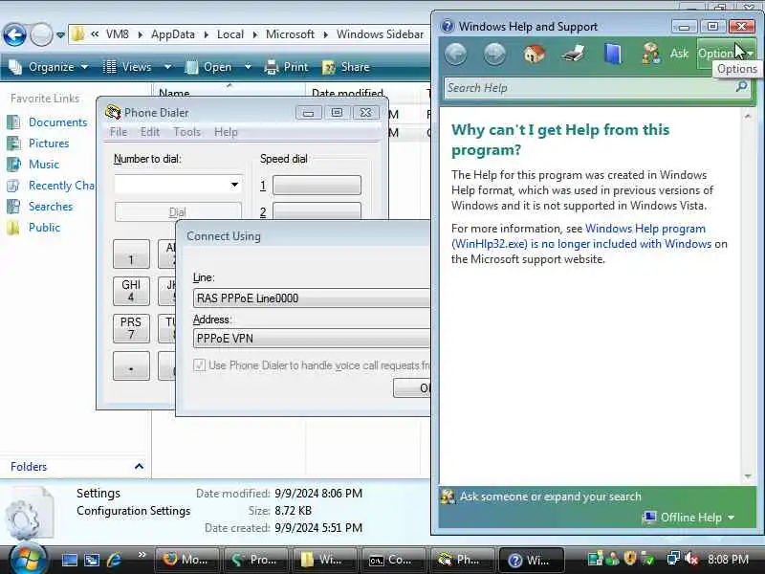Open the Phone Dialer Edit menu

point(150,132)
